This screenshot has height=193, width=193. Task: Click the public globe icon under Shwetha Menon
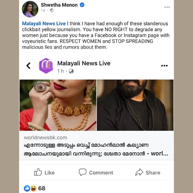click(52, 11)
